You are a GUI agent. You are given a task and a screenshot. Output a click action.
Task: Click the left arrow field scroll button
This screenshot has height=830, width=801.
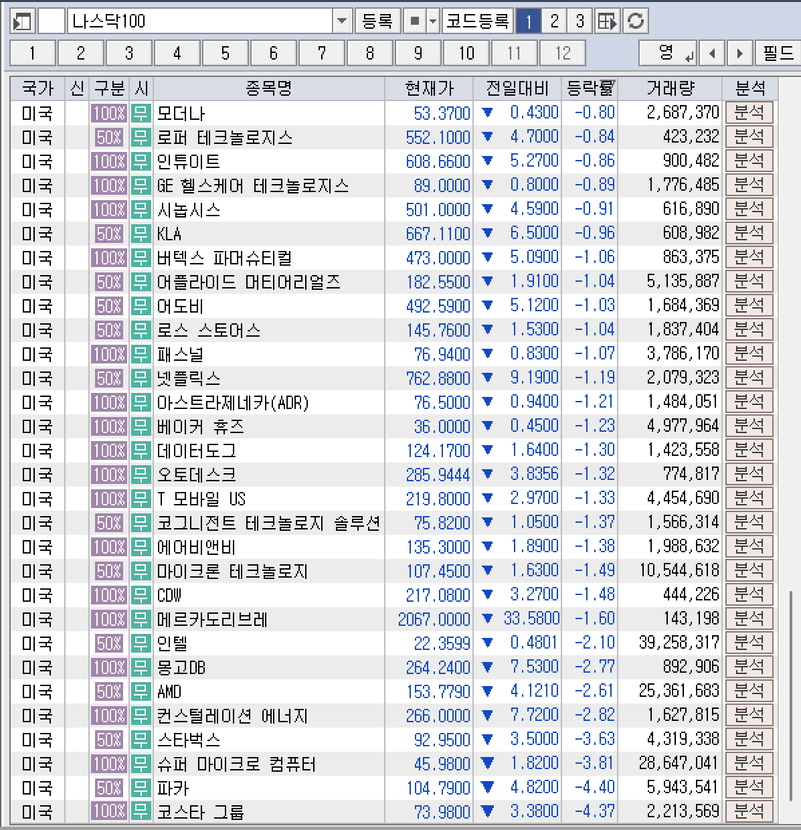click(x=712, y=52)
